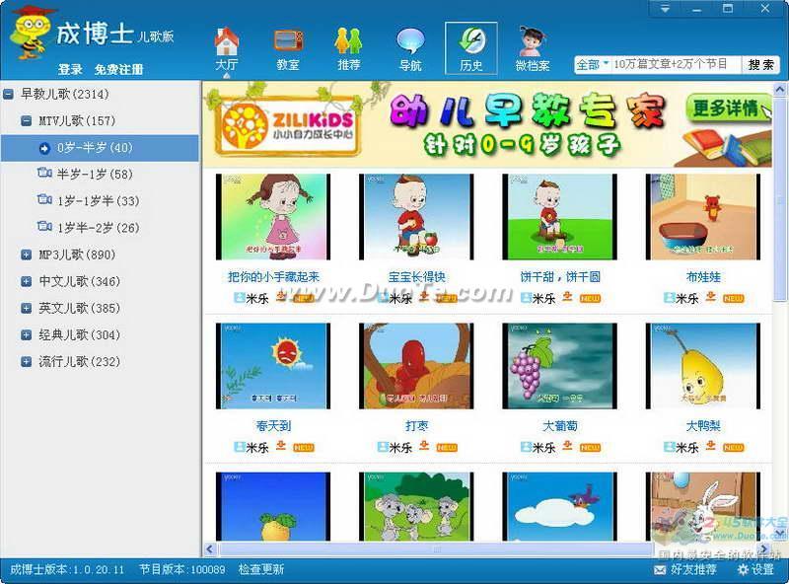Click camera icon beside 半岁-1岁 (58)

pyautogui.click(x=44, y=174)
